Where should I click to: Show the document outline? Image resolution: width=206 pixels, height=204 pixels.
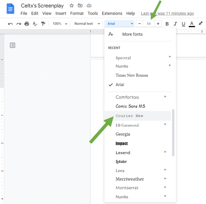point(12,45)
